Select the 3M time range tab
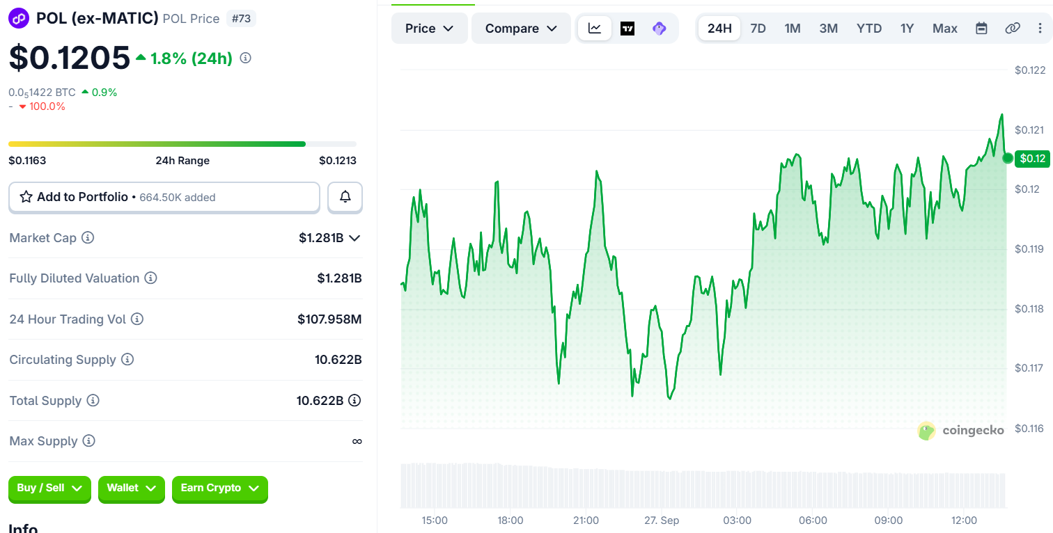Screen dimensions: 1053x533 click(829, 29)
